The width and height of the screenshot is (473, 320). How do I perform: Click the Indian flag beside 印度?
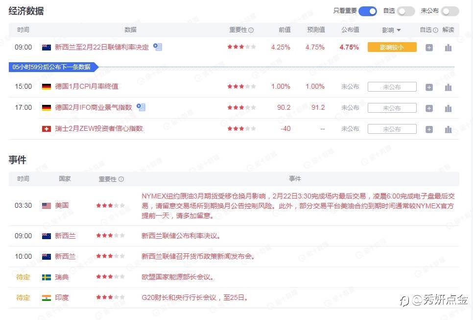coord(46,297)
